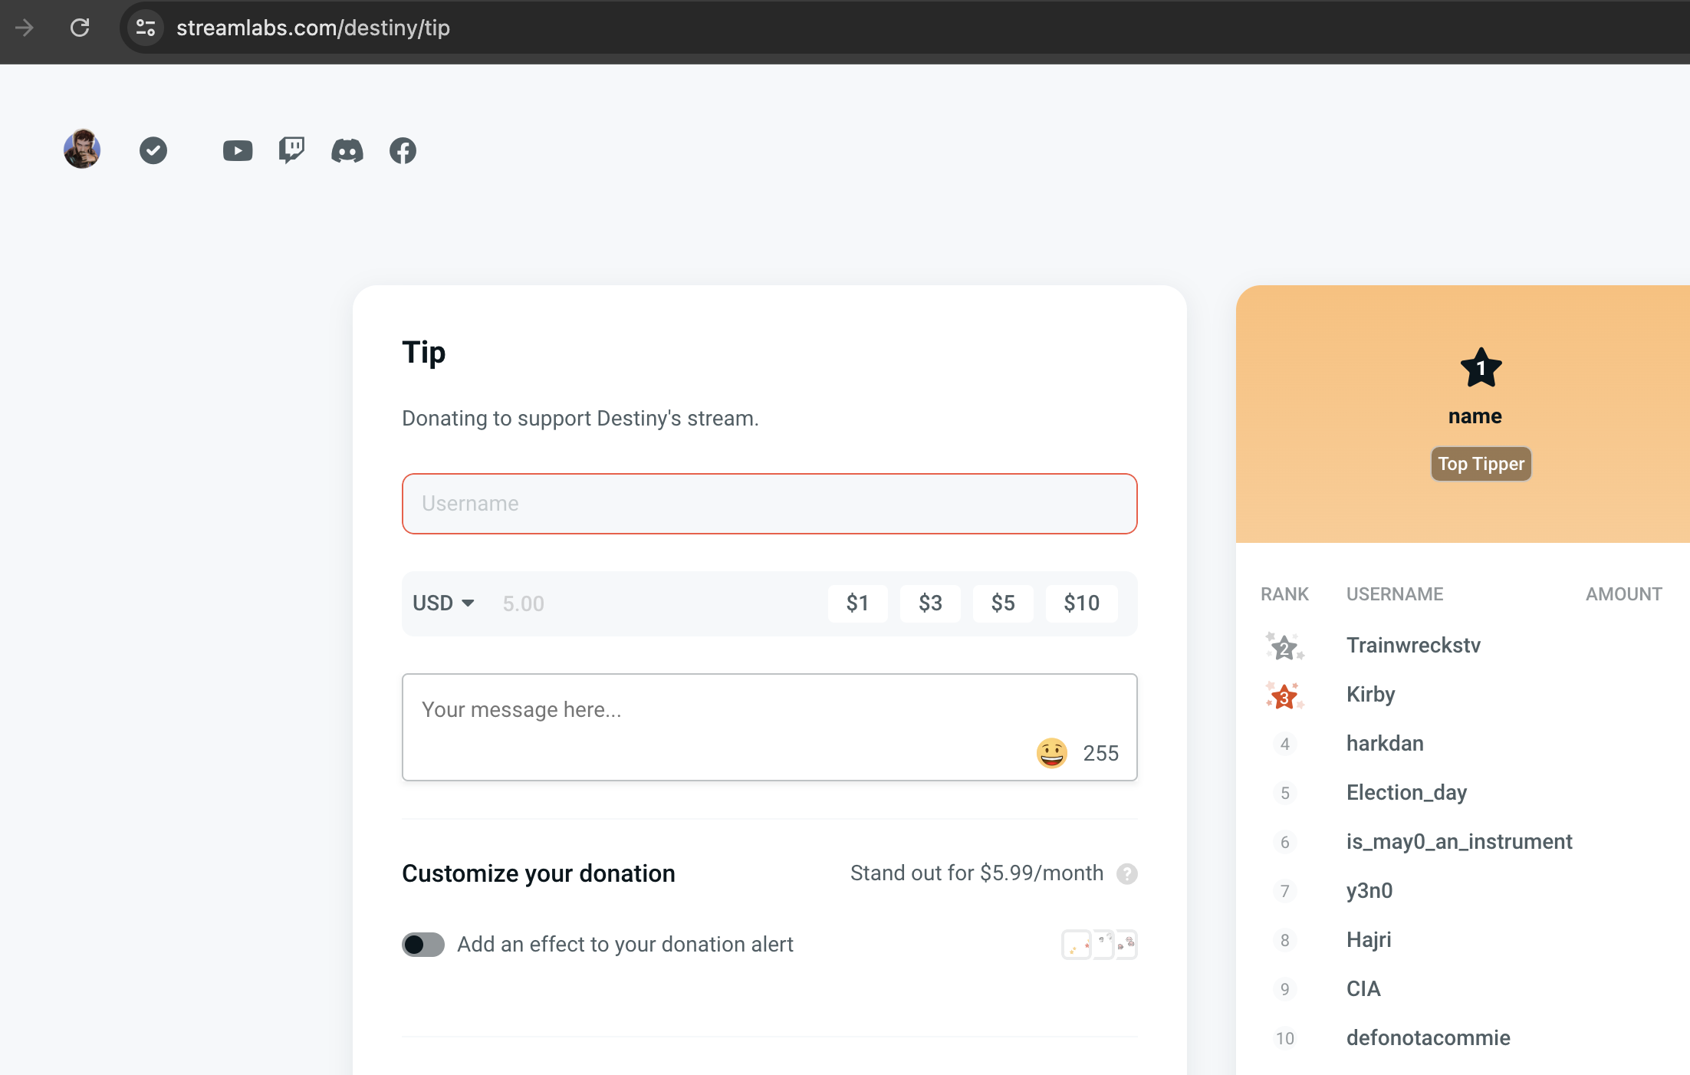
Task: Click 'Election_day' in the leaderboard
Action: tap(1407, 793)
